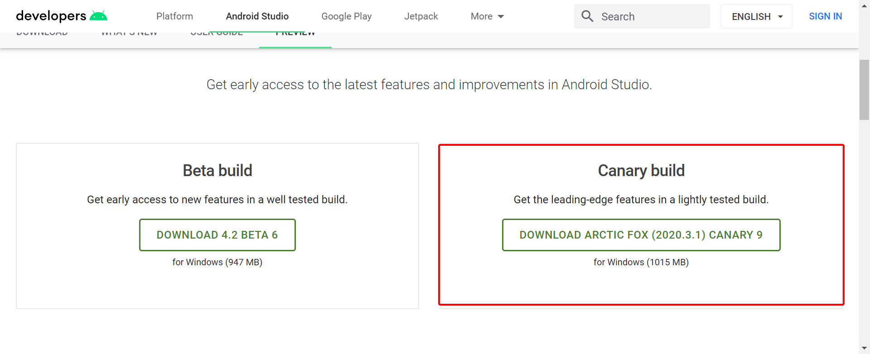Click the 'Get early access to the latest features' headline
This screenshot has width=870, height=354.
[x=429, y=85]
